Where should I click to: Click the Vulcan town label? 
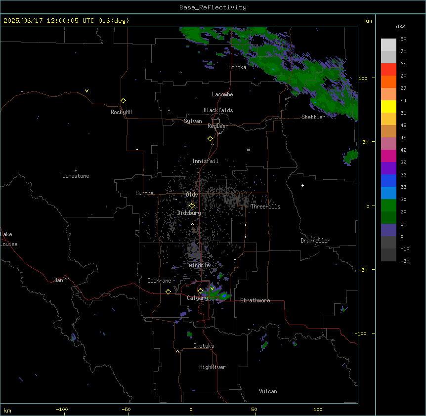268,391
